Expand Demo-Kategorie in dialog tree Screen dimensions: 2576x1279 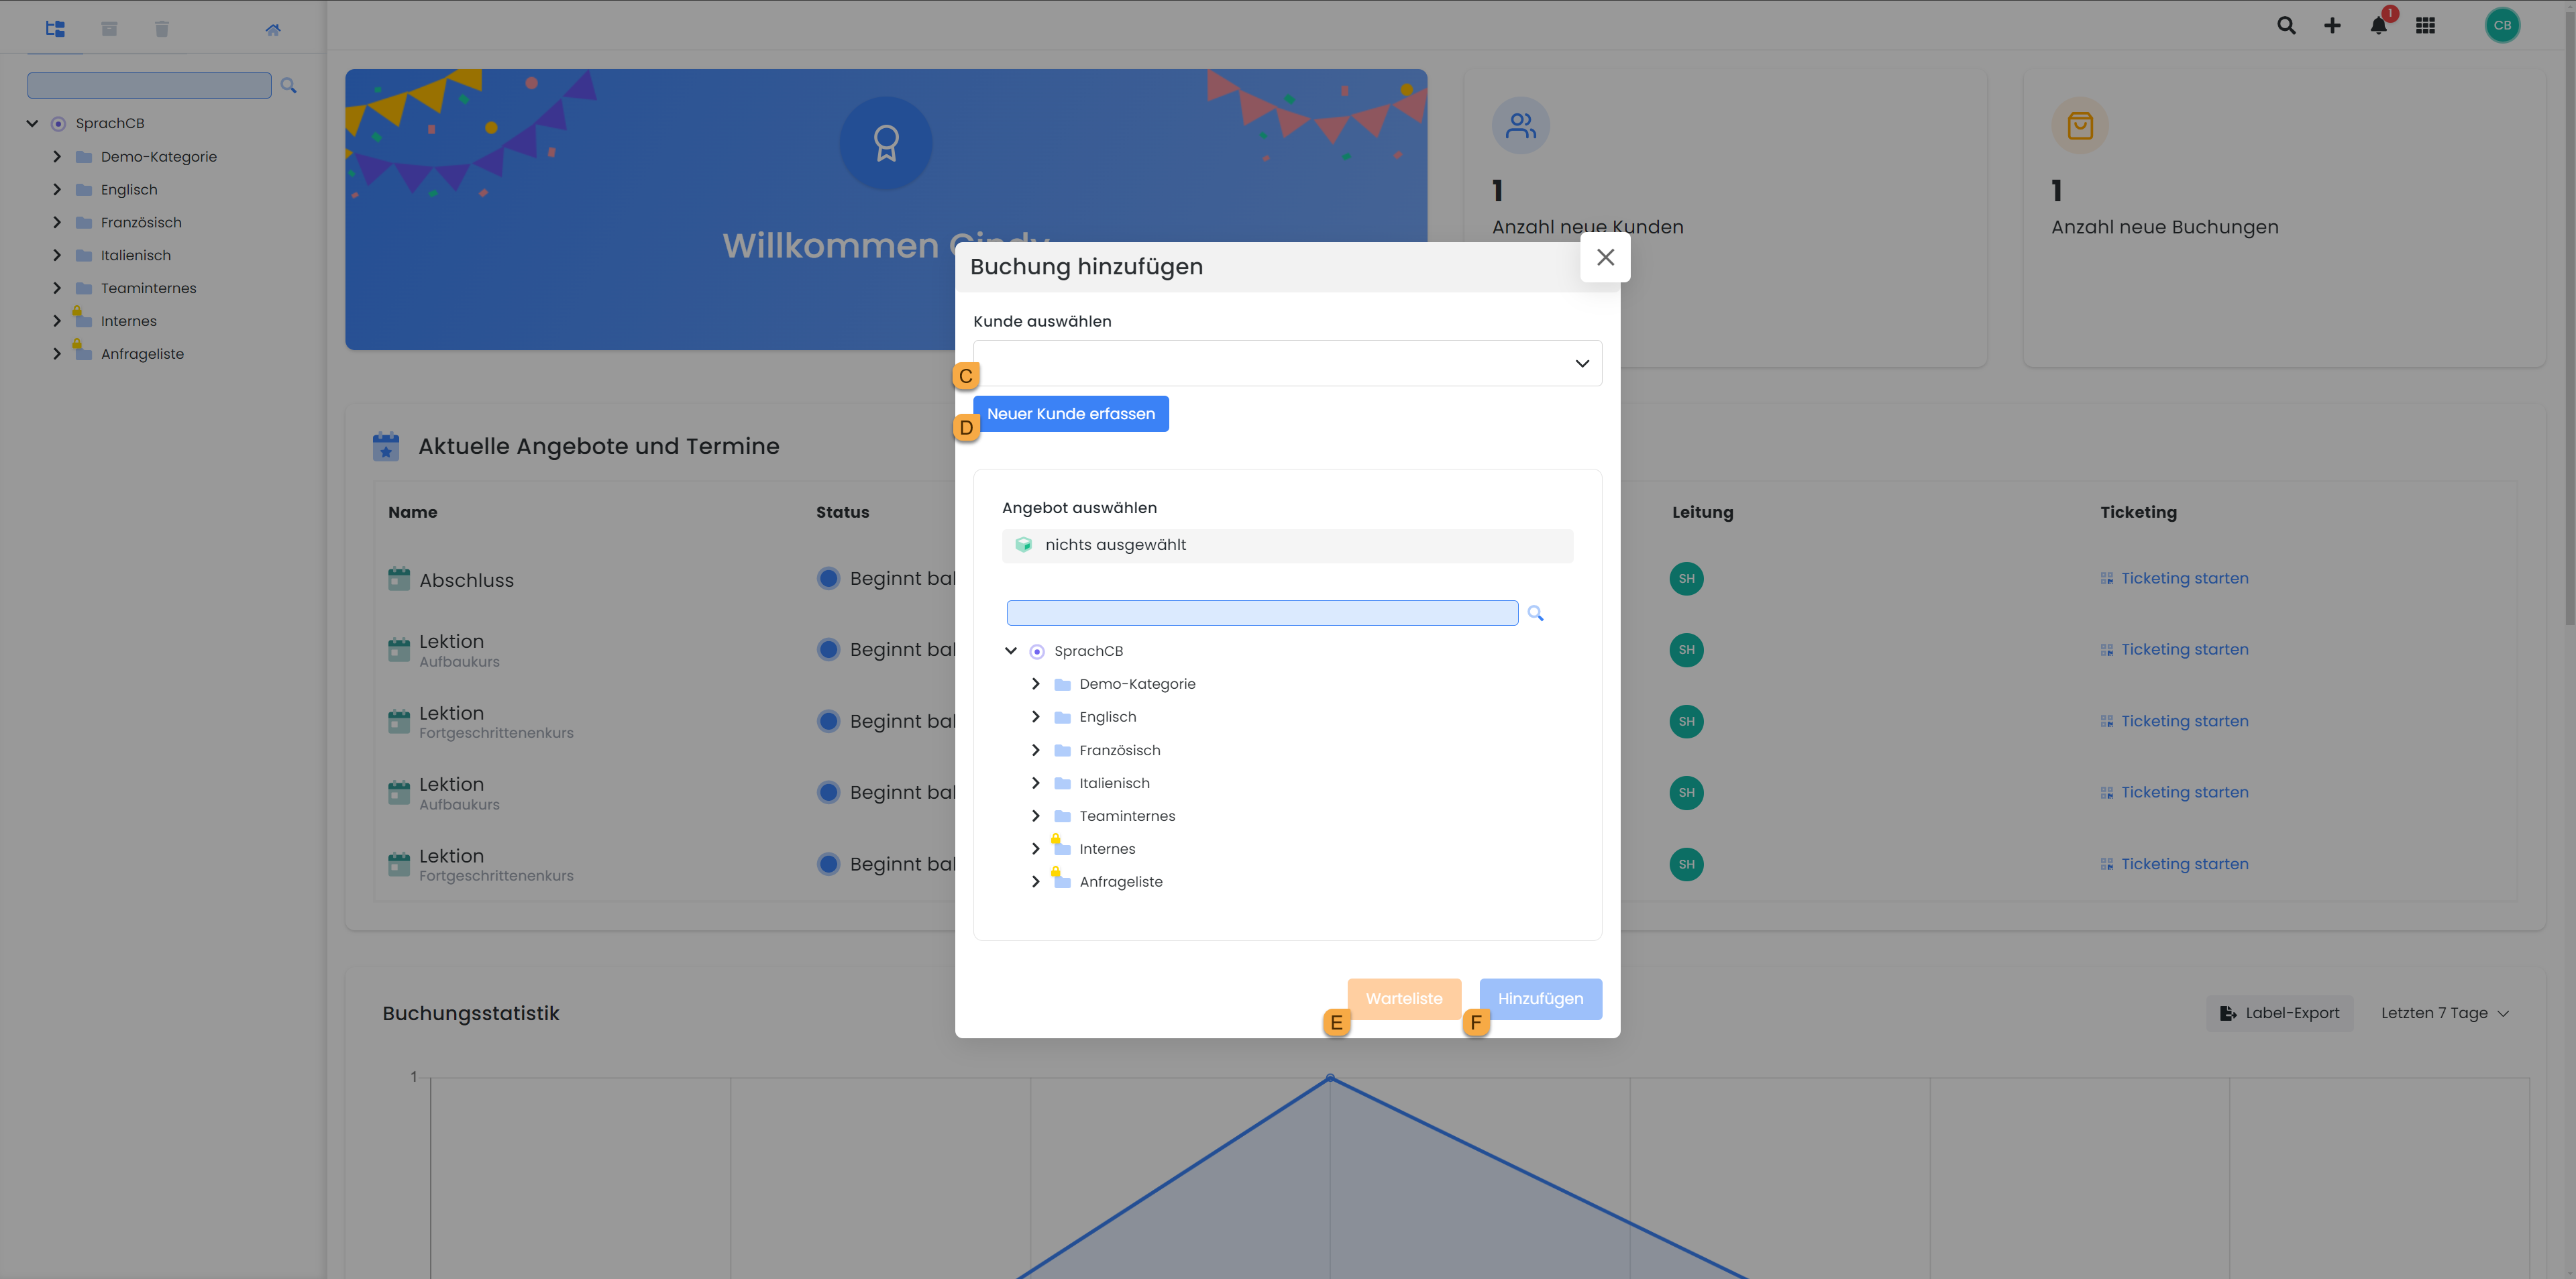coord(1036,684)
